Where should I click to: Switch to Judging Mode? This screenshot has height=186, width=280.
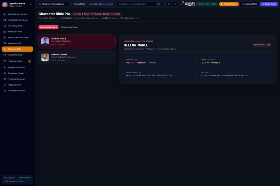[249, 4]
